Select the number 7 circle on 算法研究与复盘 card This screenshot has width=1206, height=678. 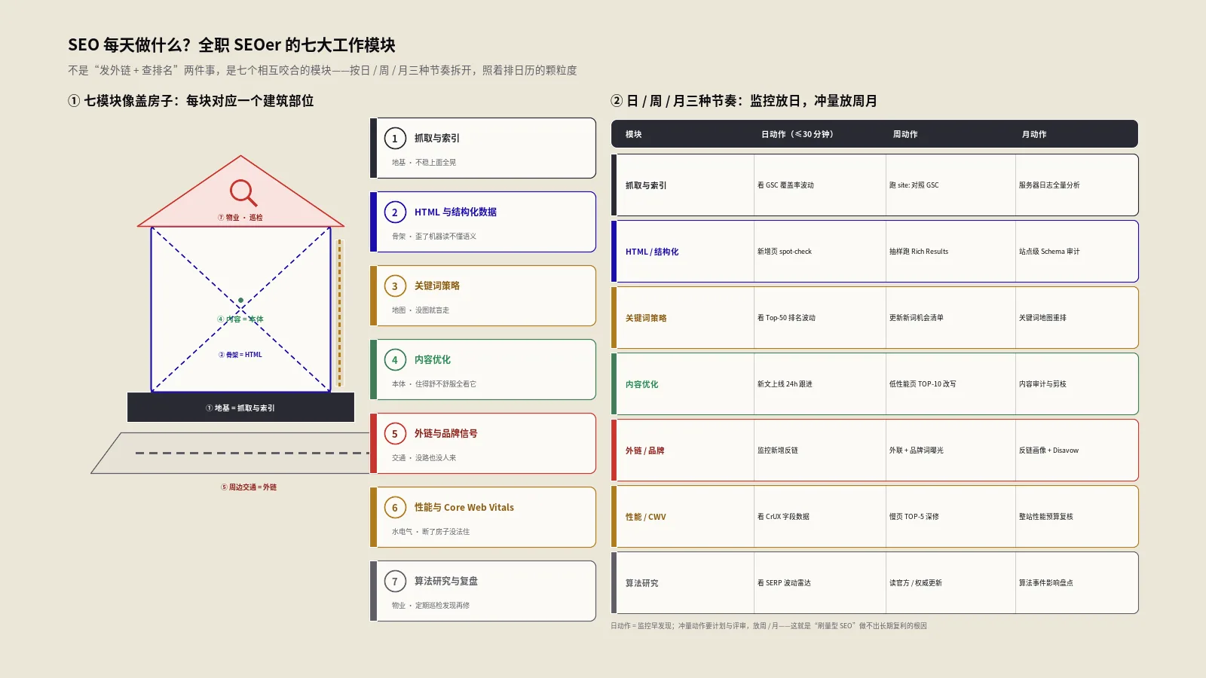(x=395, y=582)
